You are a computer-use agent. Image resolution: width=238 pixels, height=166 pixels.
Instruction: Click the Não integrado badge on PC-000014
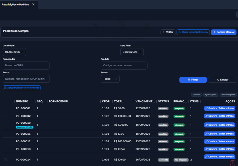point(181,160)
